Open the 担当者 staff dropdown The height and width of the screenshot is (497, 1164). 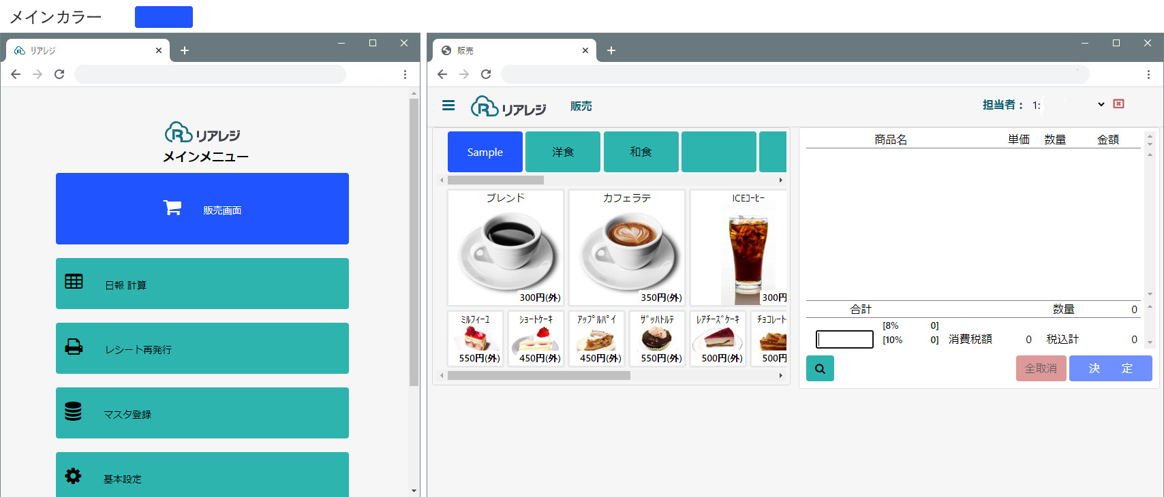click(1075, 105)
